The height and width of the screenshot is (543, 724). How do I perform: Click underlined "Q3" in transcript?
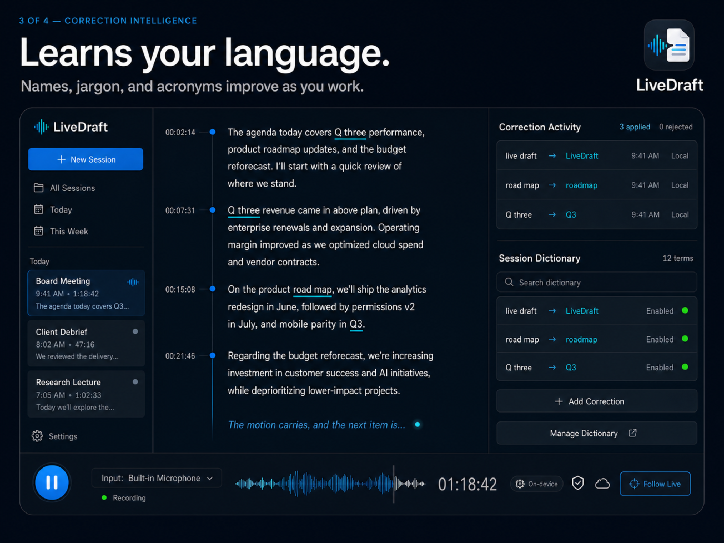[356, 324]
